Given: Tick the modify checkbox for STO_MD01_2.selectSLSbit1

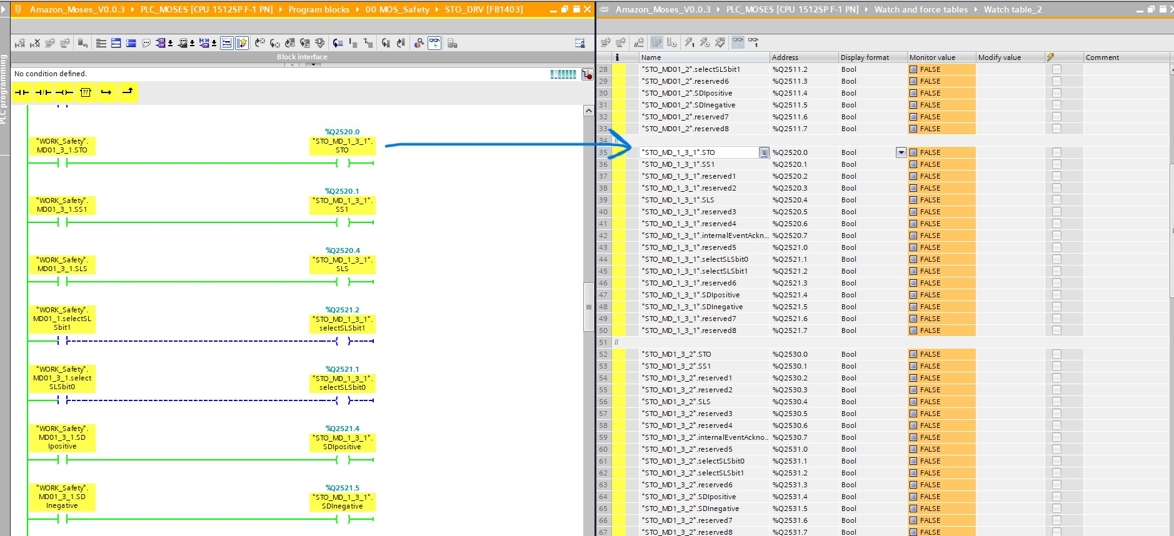Looking at the screenshot, I should point(1056,69).
